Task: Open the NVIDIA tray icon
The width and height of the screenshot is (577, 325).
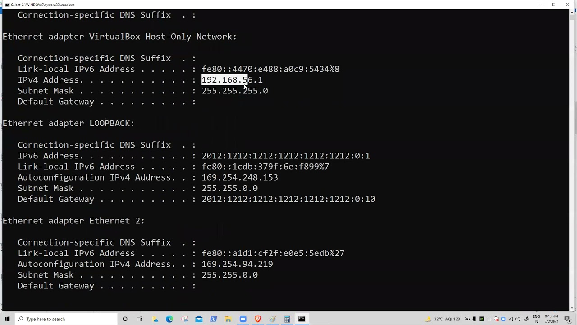Action: tap(482, 319)
